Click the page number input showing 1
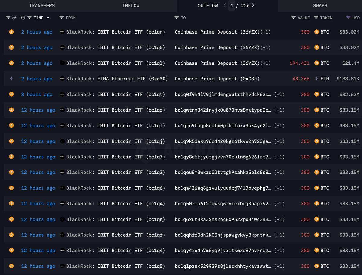The width and height of the screenshot is (362, 275). coord(232,5)
